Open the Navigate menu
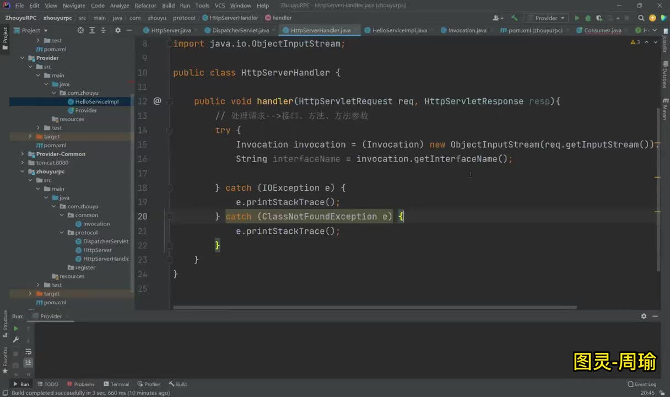 [74, 6]
